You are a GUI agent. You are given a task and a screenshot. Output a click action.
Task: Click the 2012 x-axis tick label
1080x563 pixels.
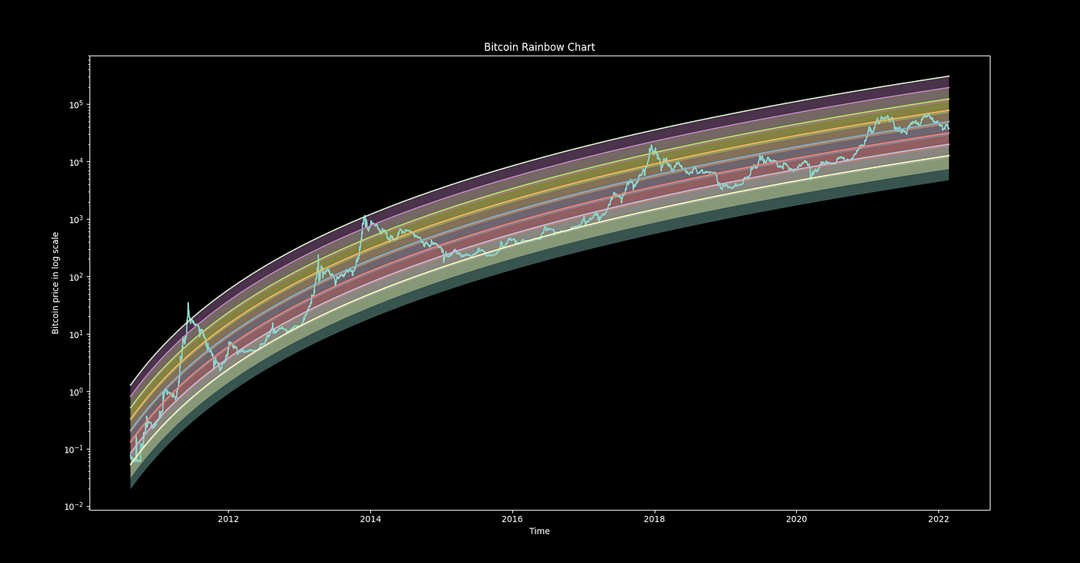click(228, 519)
